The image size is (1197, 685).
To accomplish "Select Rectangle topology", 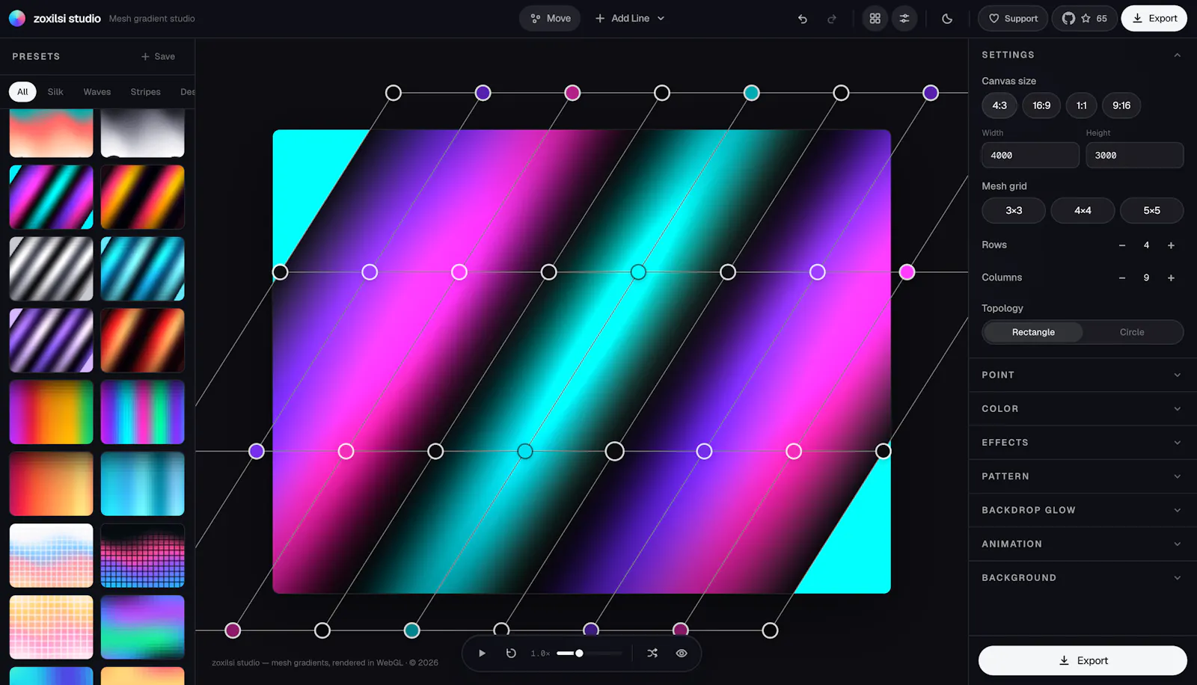I will click(x=1033, y=332).
